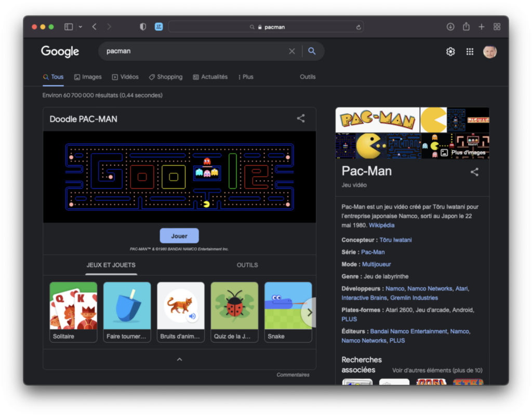Open the privacy shield report
532x416 pixels.
tap(143, 27)
